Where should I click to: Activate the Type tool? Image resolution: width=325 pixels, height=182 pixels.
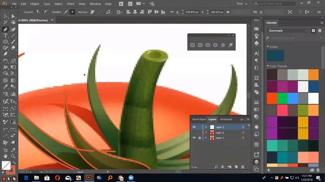[6, 35]
